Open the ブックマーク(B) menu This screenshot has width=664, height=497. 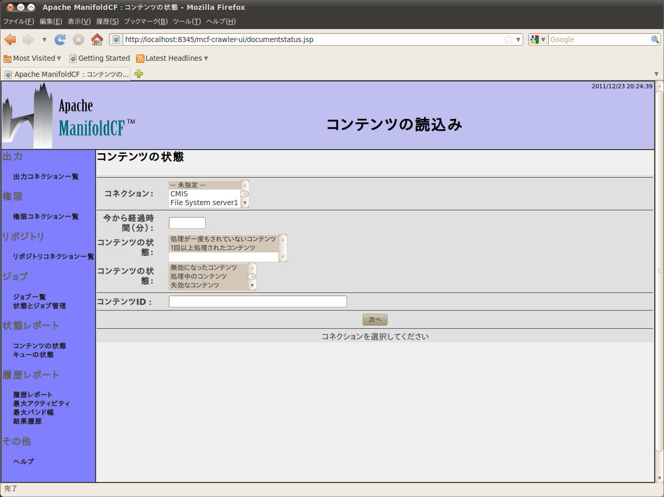[x=145, y=21]
